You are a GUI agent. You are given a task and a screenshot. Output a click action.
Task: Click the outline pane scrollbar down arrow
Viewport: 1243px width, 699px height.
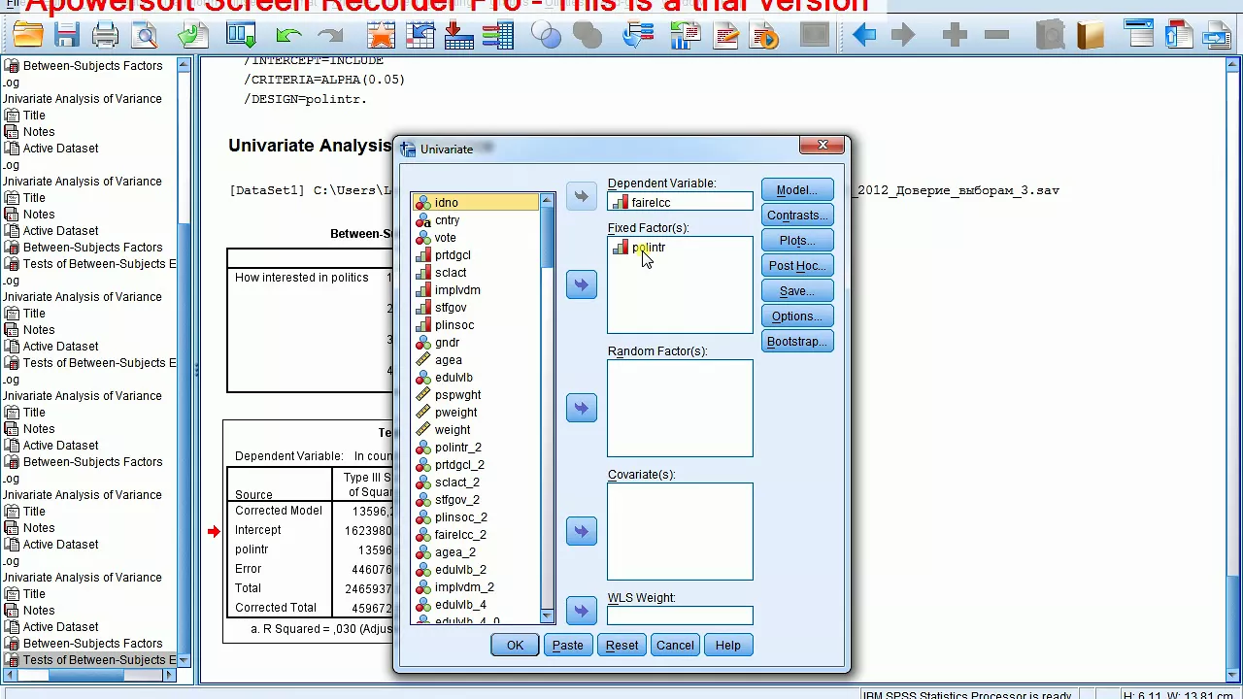tap(184, 660)
